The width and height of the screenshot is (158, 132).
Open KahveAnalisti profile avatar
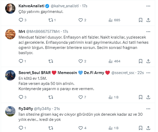(10, 9)
